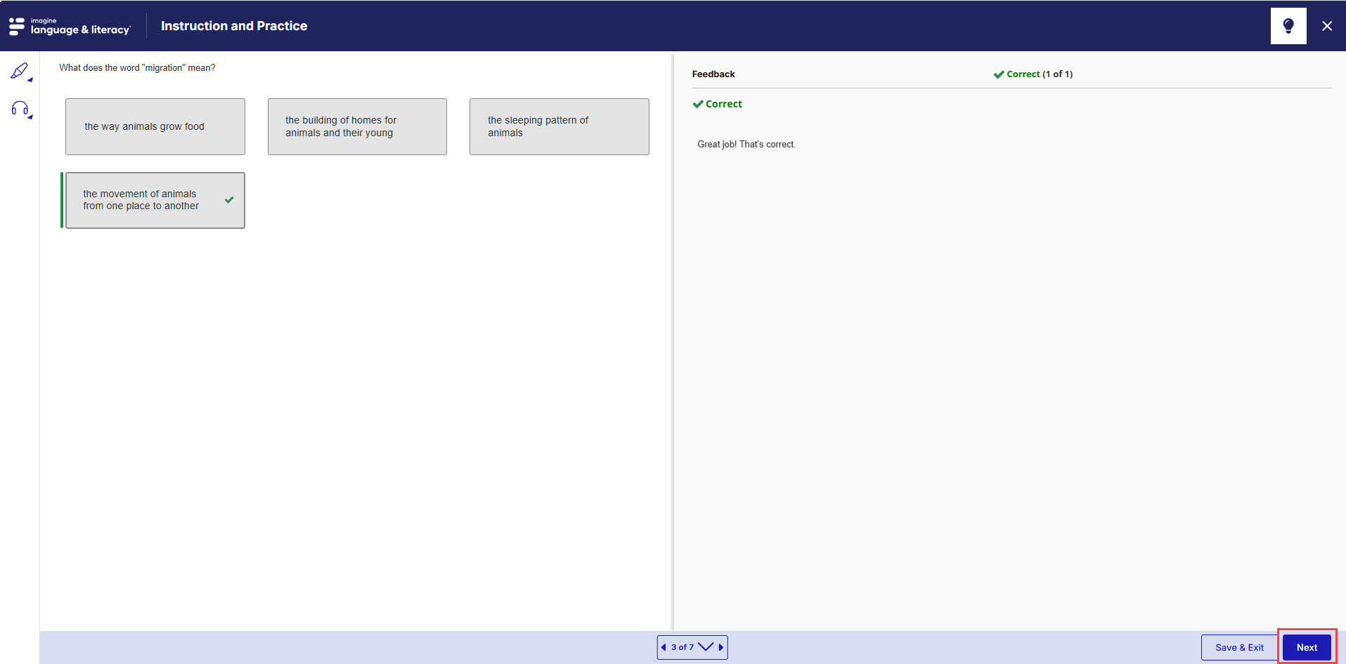Image resolution: width=1346 pixels, height=664 pixels.
Task: Choose "the building of homes for animals" option
Action: 357,126
